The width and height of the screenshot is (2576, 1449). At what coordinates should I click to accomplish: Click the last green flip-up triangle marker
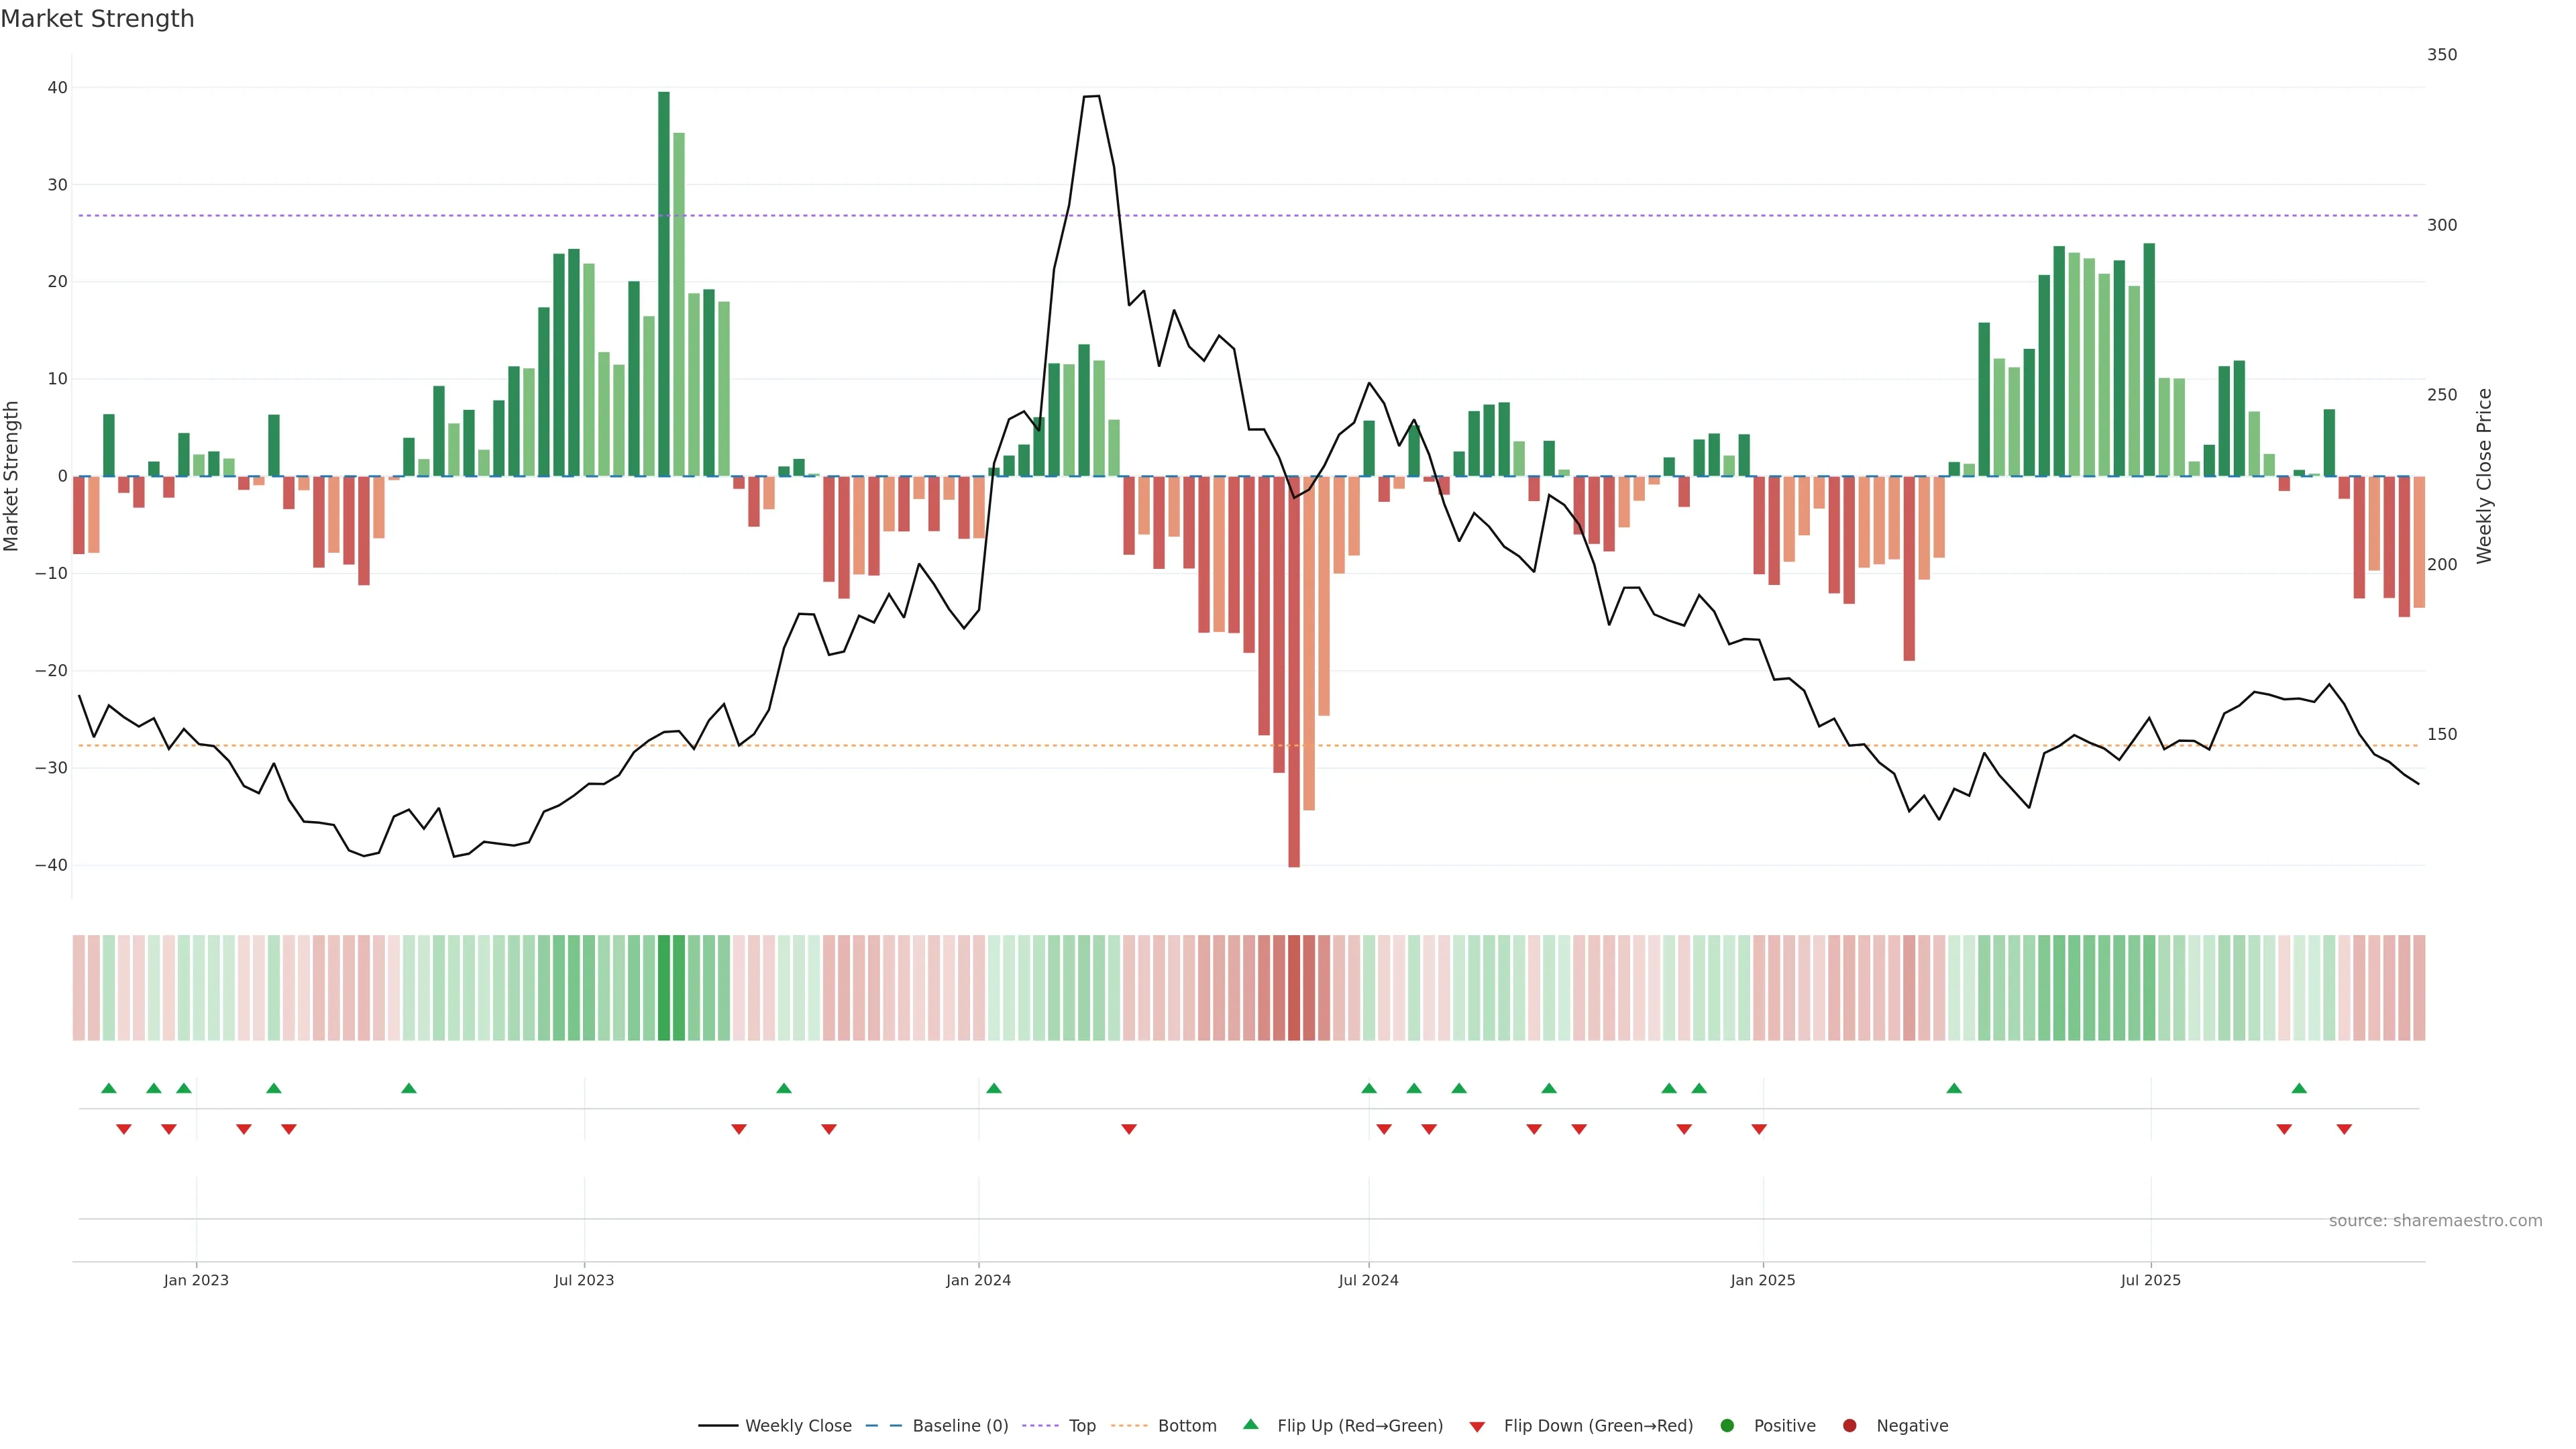click(x=2299, y=1088)
